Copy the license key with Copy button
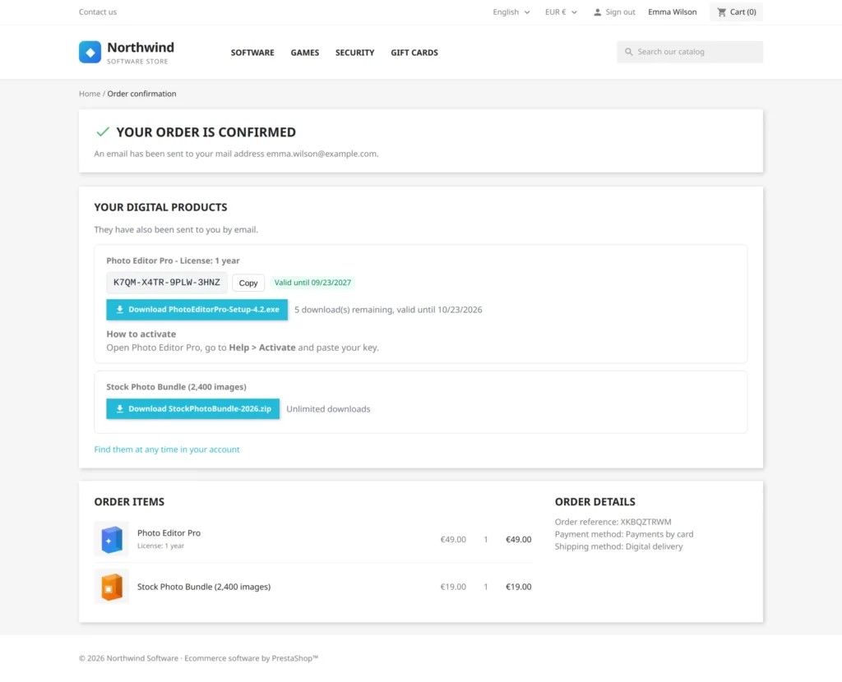842x682 pixels. point(248,283)
